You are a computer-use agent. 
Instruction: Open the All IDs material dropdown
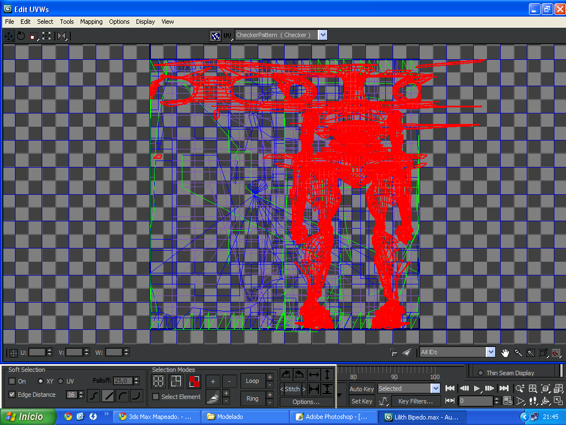coord(490,352)
